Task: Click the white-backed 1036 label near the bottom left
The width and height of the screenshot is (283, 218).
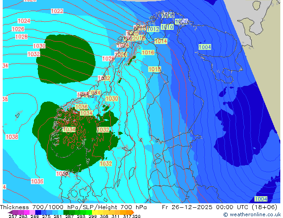Action: pyautogui.click(x=37, y=182)
